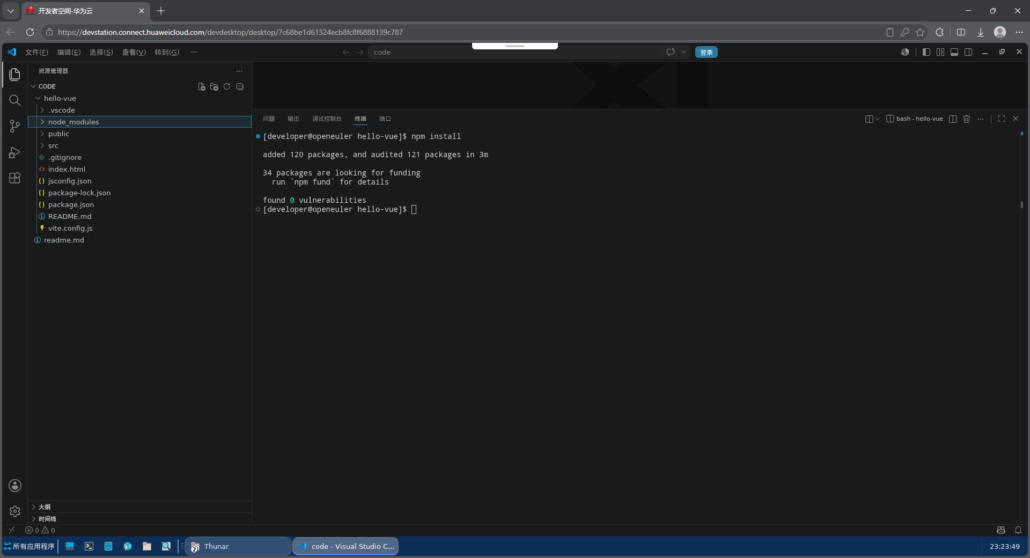Open the Source Control view
This screenshot has width=1030, height=558.
click(x=14, y=126)
